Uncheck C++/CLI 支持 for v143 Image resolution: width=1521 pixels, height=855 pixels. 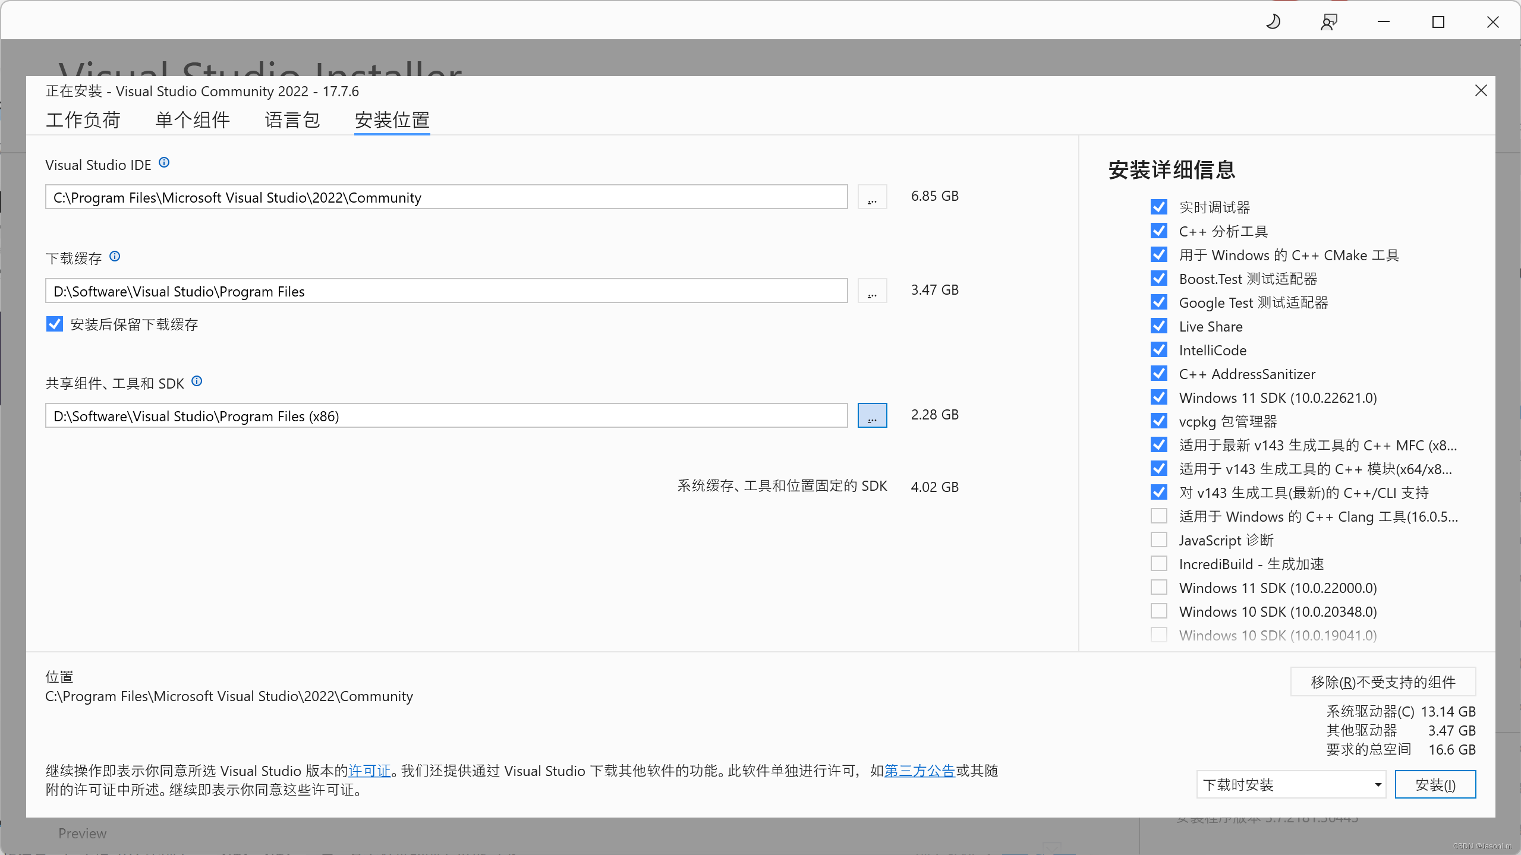(1158, 492)
